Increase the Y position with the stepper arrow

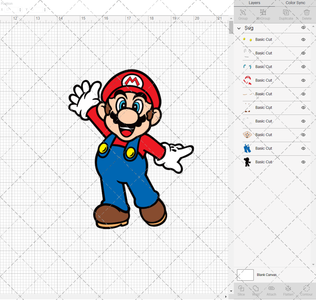45,8
